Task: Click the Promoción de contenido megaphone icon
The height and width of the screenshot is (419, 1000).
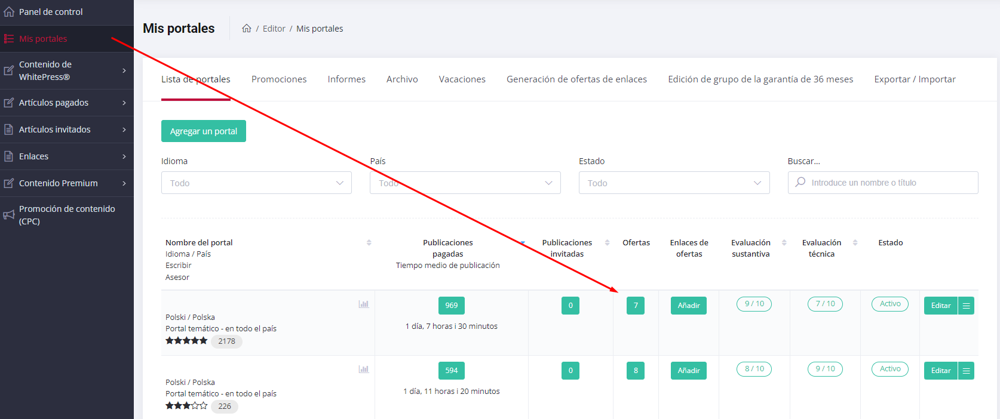Action: [9, 215]
